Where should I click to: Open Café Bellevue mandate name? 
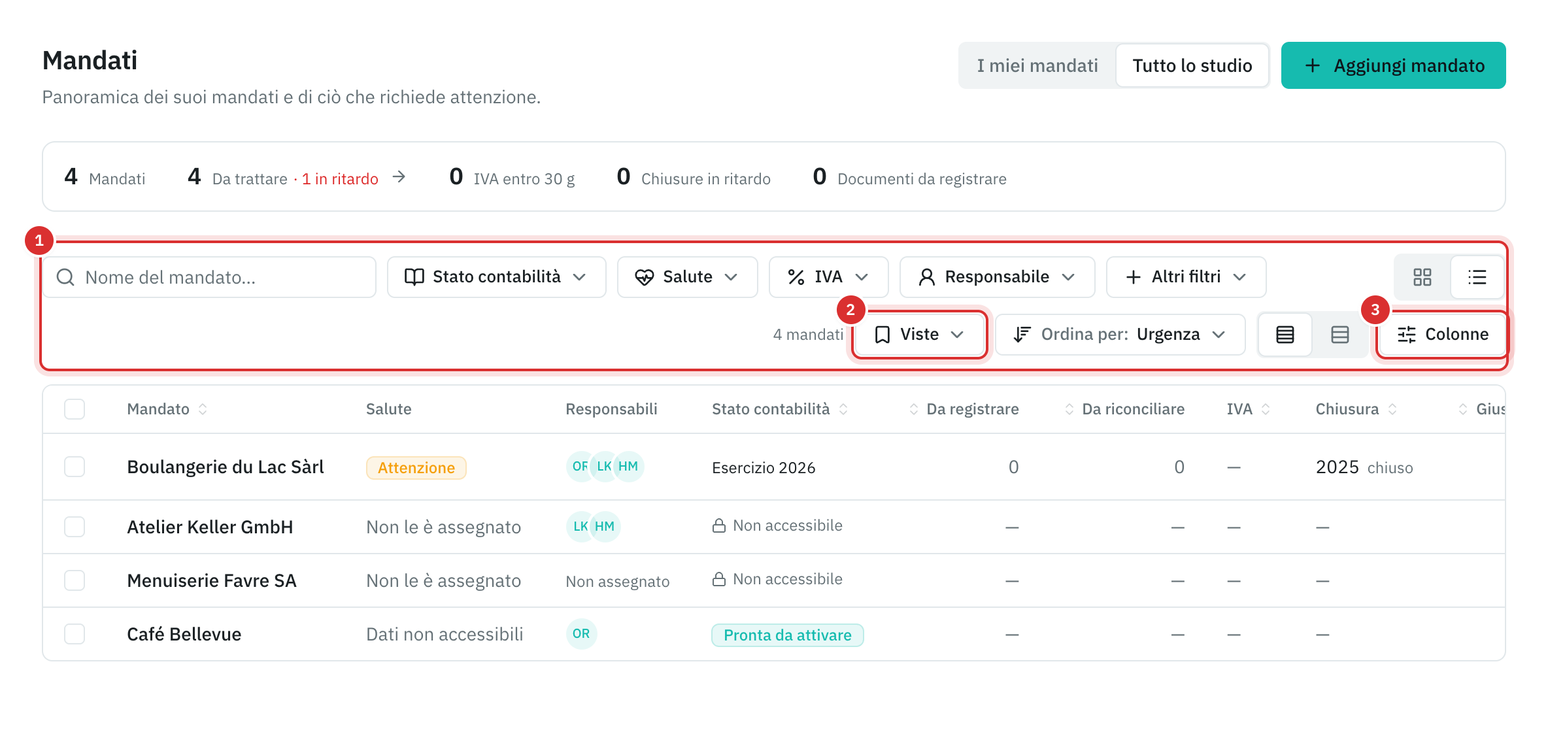[184, 634]
